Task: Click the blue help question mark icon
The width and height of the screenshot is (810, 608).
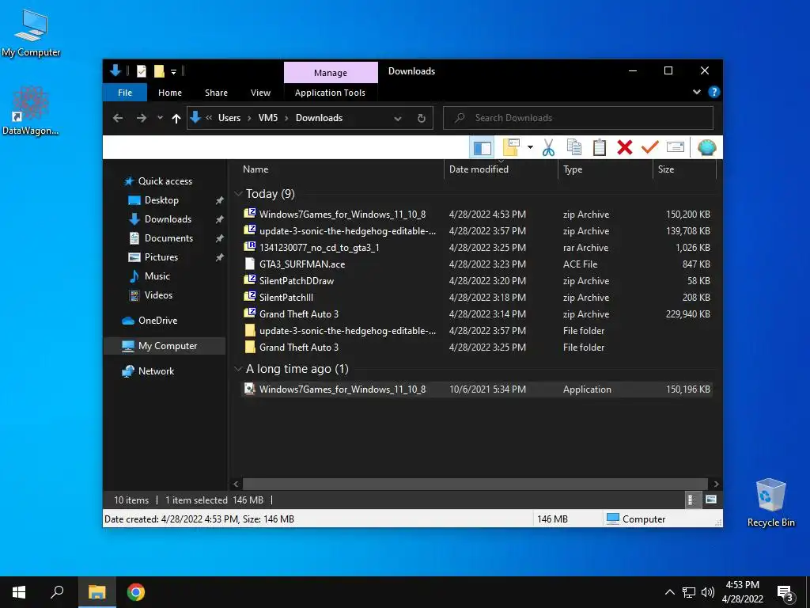Action: coord(714,92)
